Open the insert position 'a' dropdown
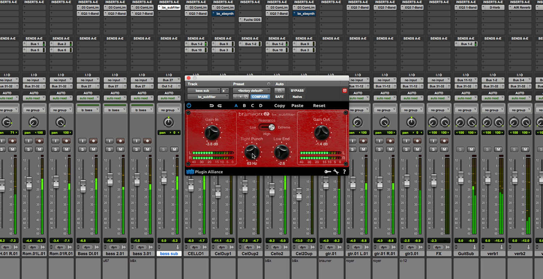Screen dimensions: 543x279 coord(225,90)
